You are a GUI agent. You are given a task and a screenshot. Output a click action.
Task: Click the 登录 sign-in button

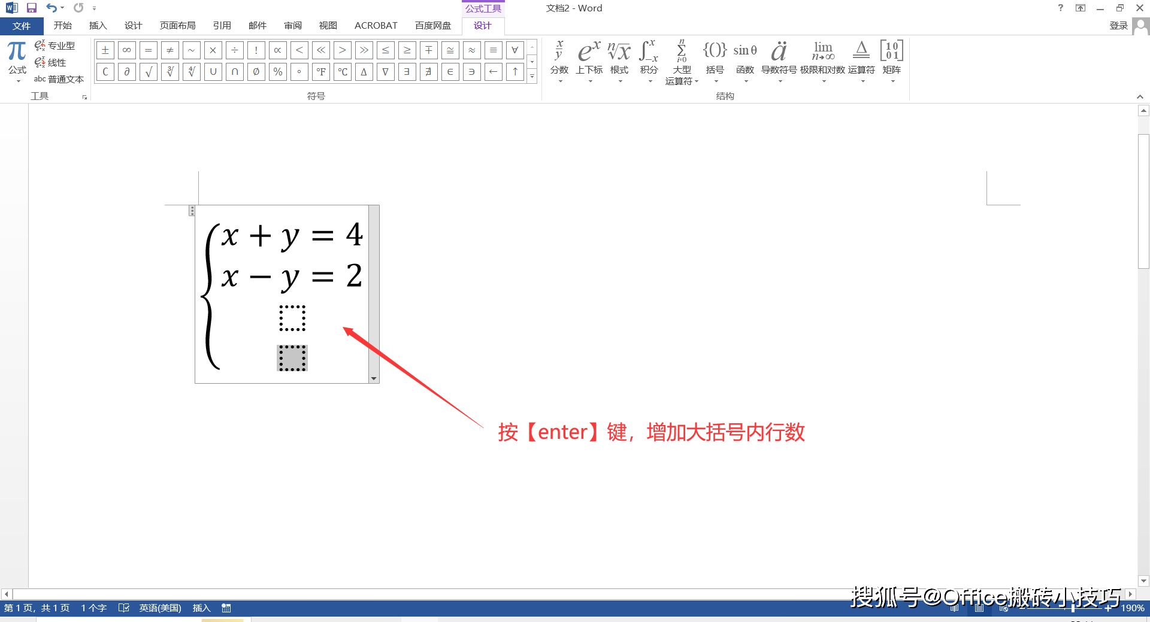1119,25
